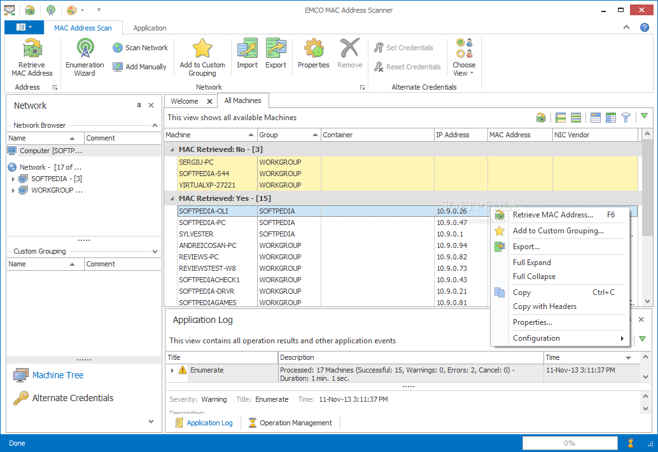This screenshot has width=658, height=452.
Task: Collapse the MAC Retrieved: Yes group
Action: coord(172,198)
